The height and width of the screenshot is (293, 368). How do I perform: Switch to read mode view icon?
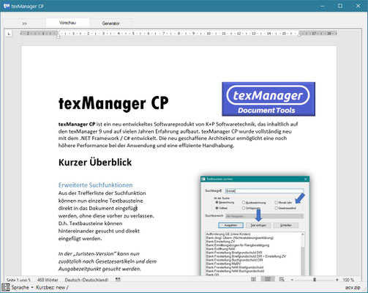253,279
